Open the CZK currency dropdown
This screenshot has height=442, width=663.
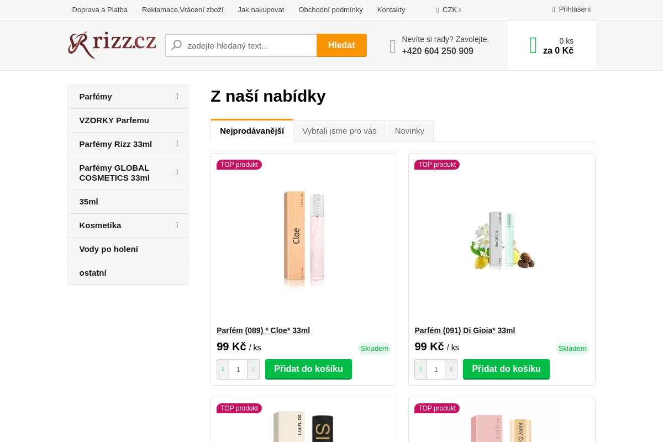(x=449, y=10)
